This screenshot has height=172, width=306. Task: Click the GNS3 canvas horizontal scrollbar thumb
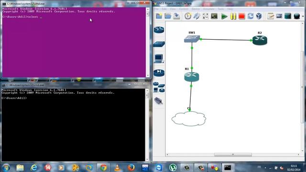click(x=233, y=155)
